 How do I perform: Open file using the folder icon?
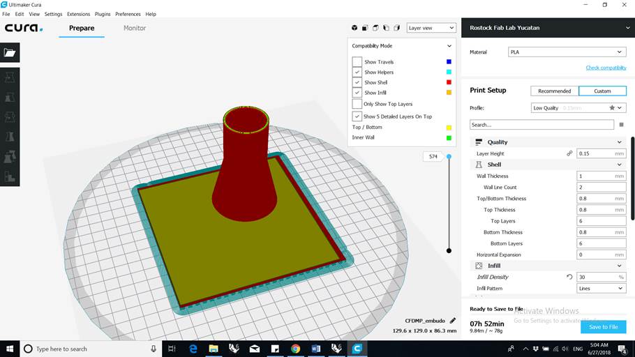coord(10,52)
